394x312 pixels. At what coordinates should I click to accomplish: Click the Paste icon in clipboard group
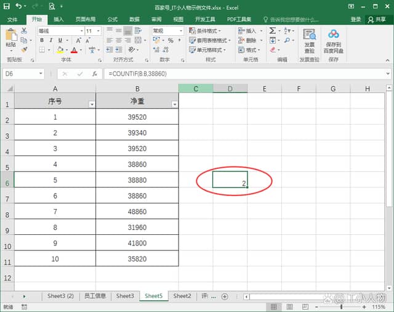pyautogui.click(x=11, y=38)
